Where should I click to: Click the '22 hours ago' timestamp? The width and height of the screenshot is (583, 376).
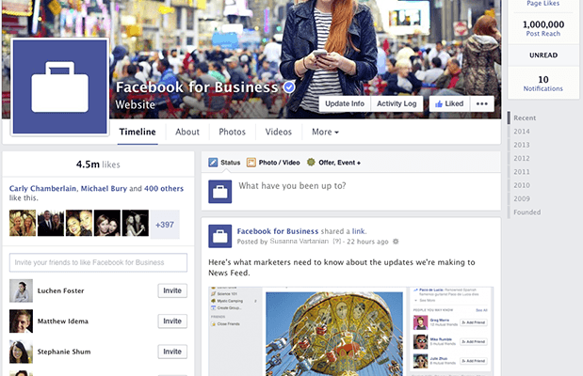pos(367,242)
